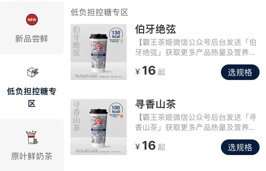
Task: Select the sugar cube leaf icon
Action: [33, 72]
